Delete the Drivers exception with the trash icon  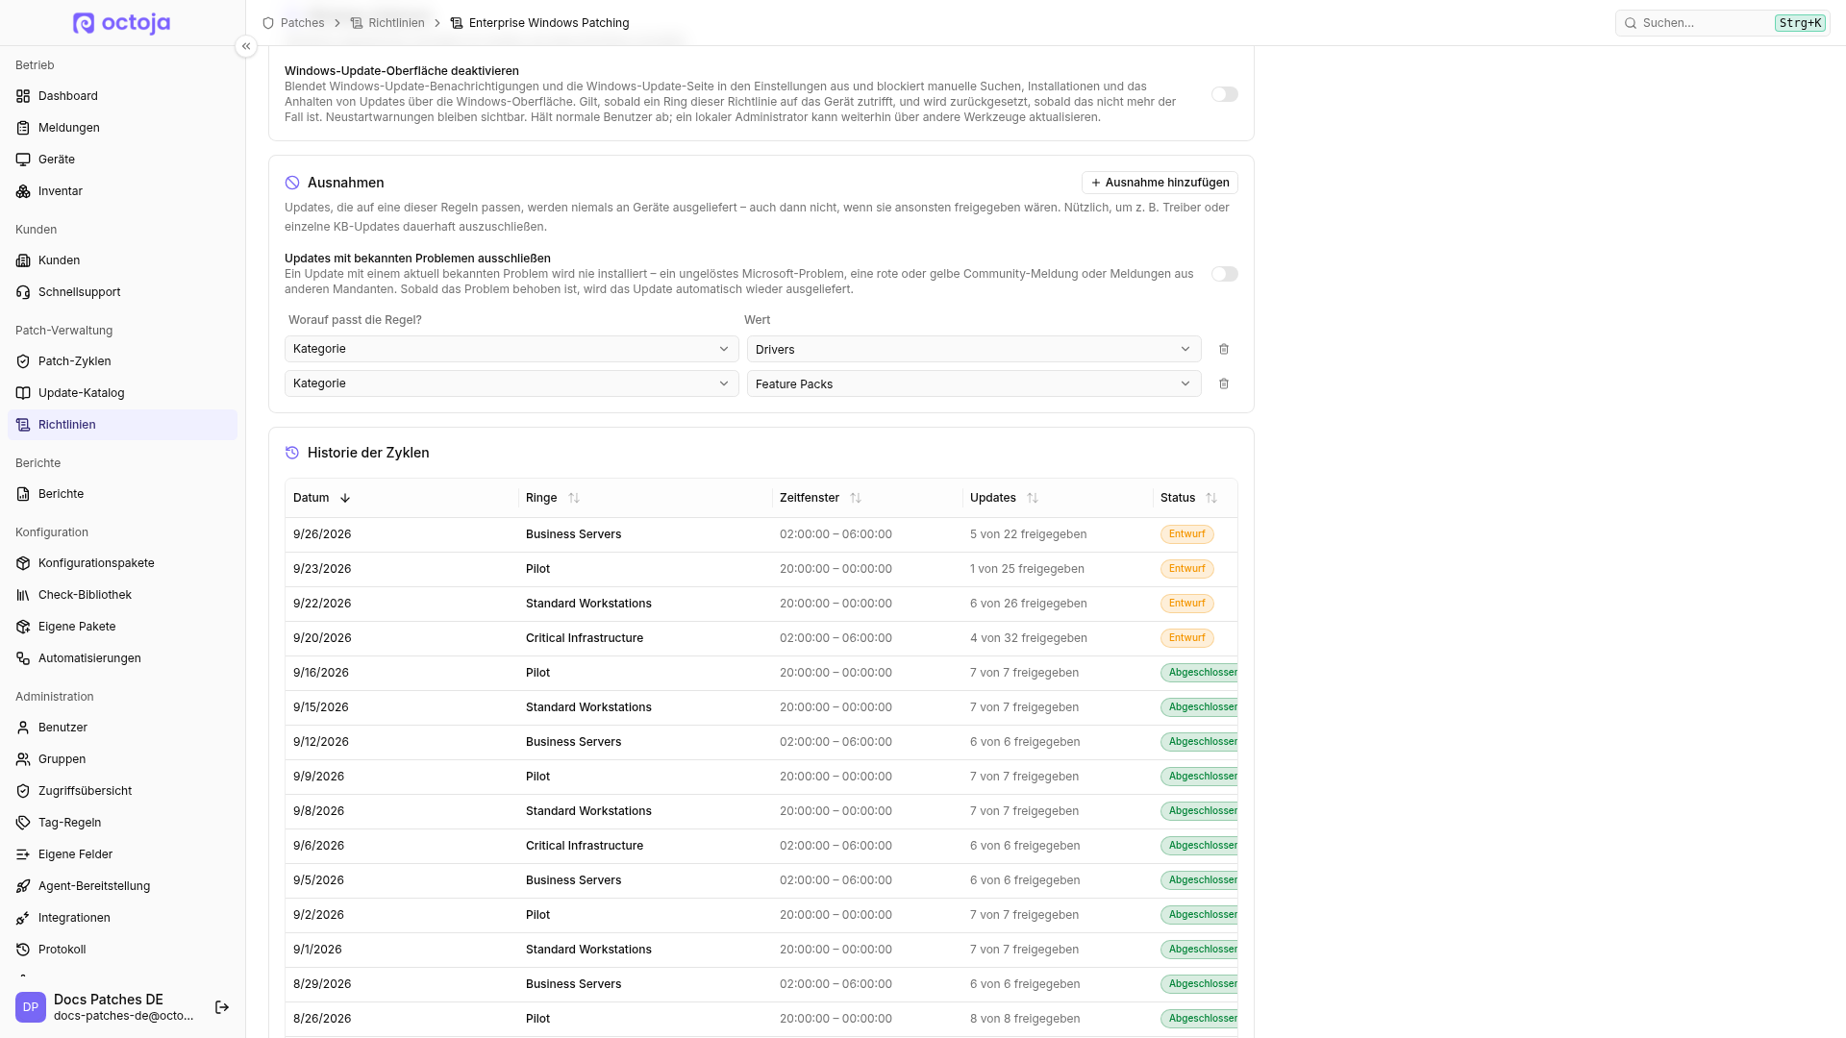coord(1224,349)
